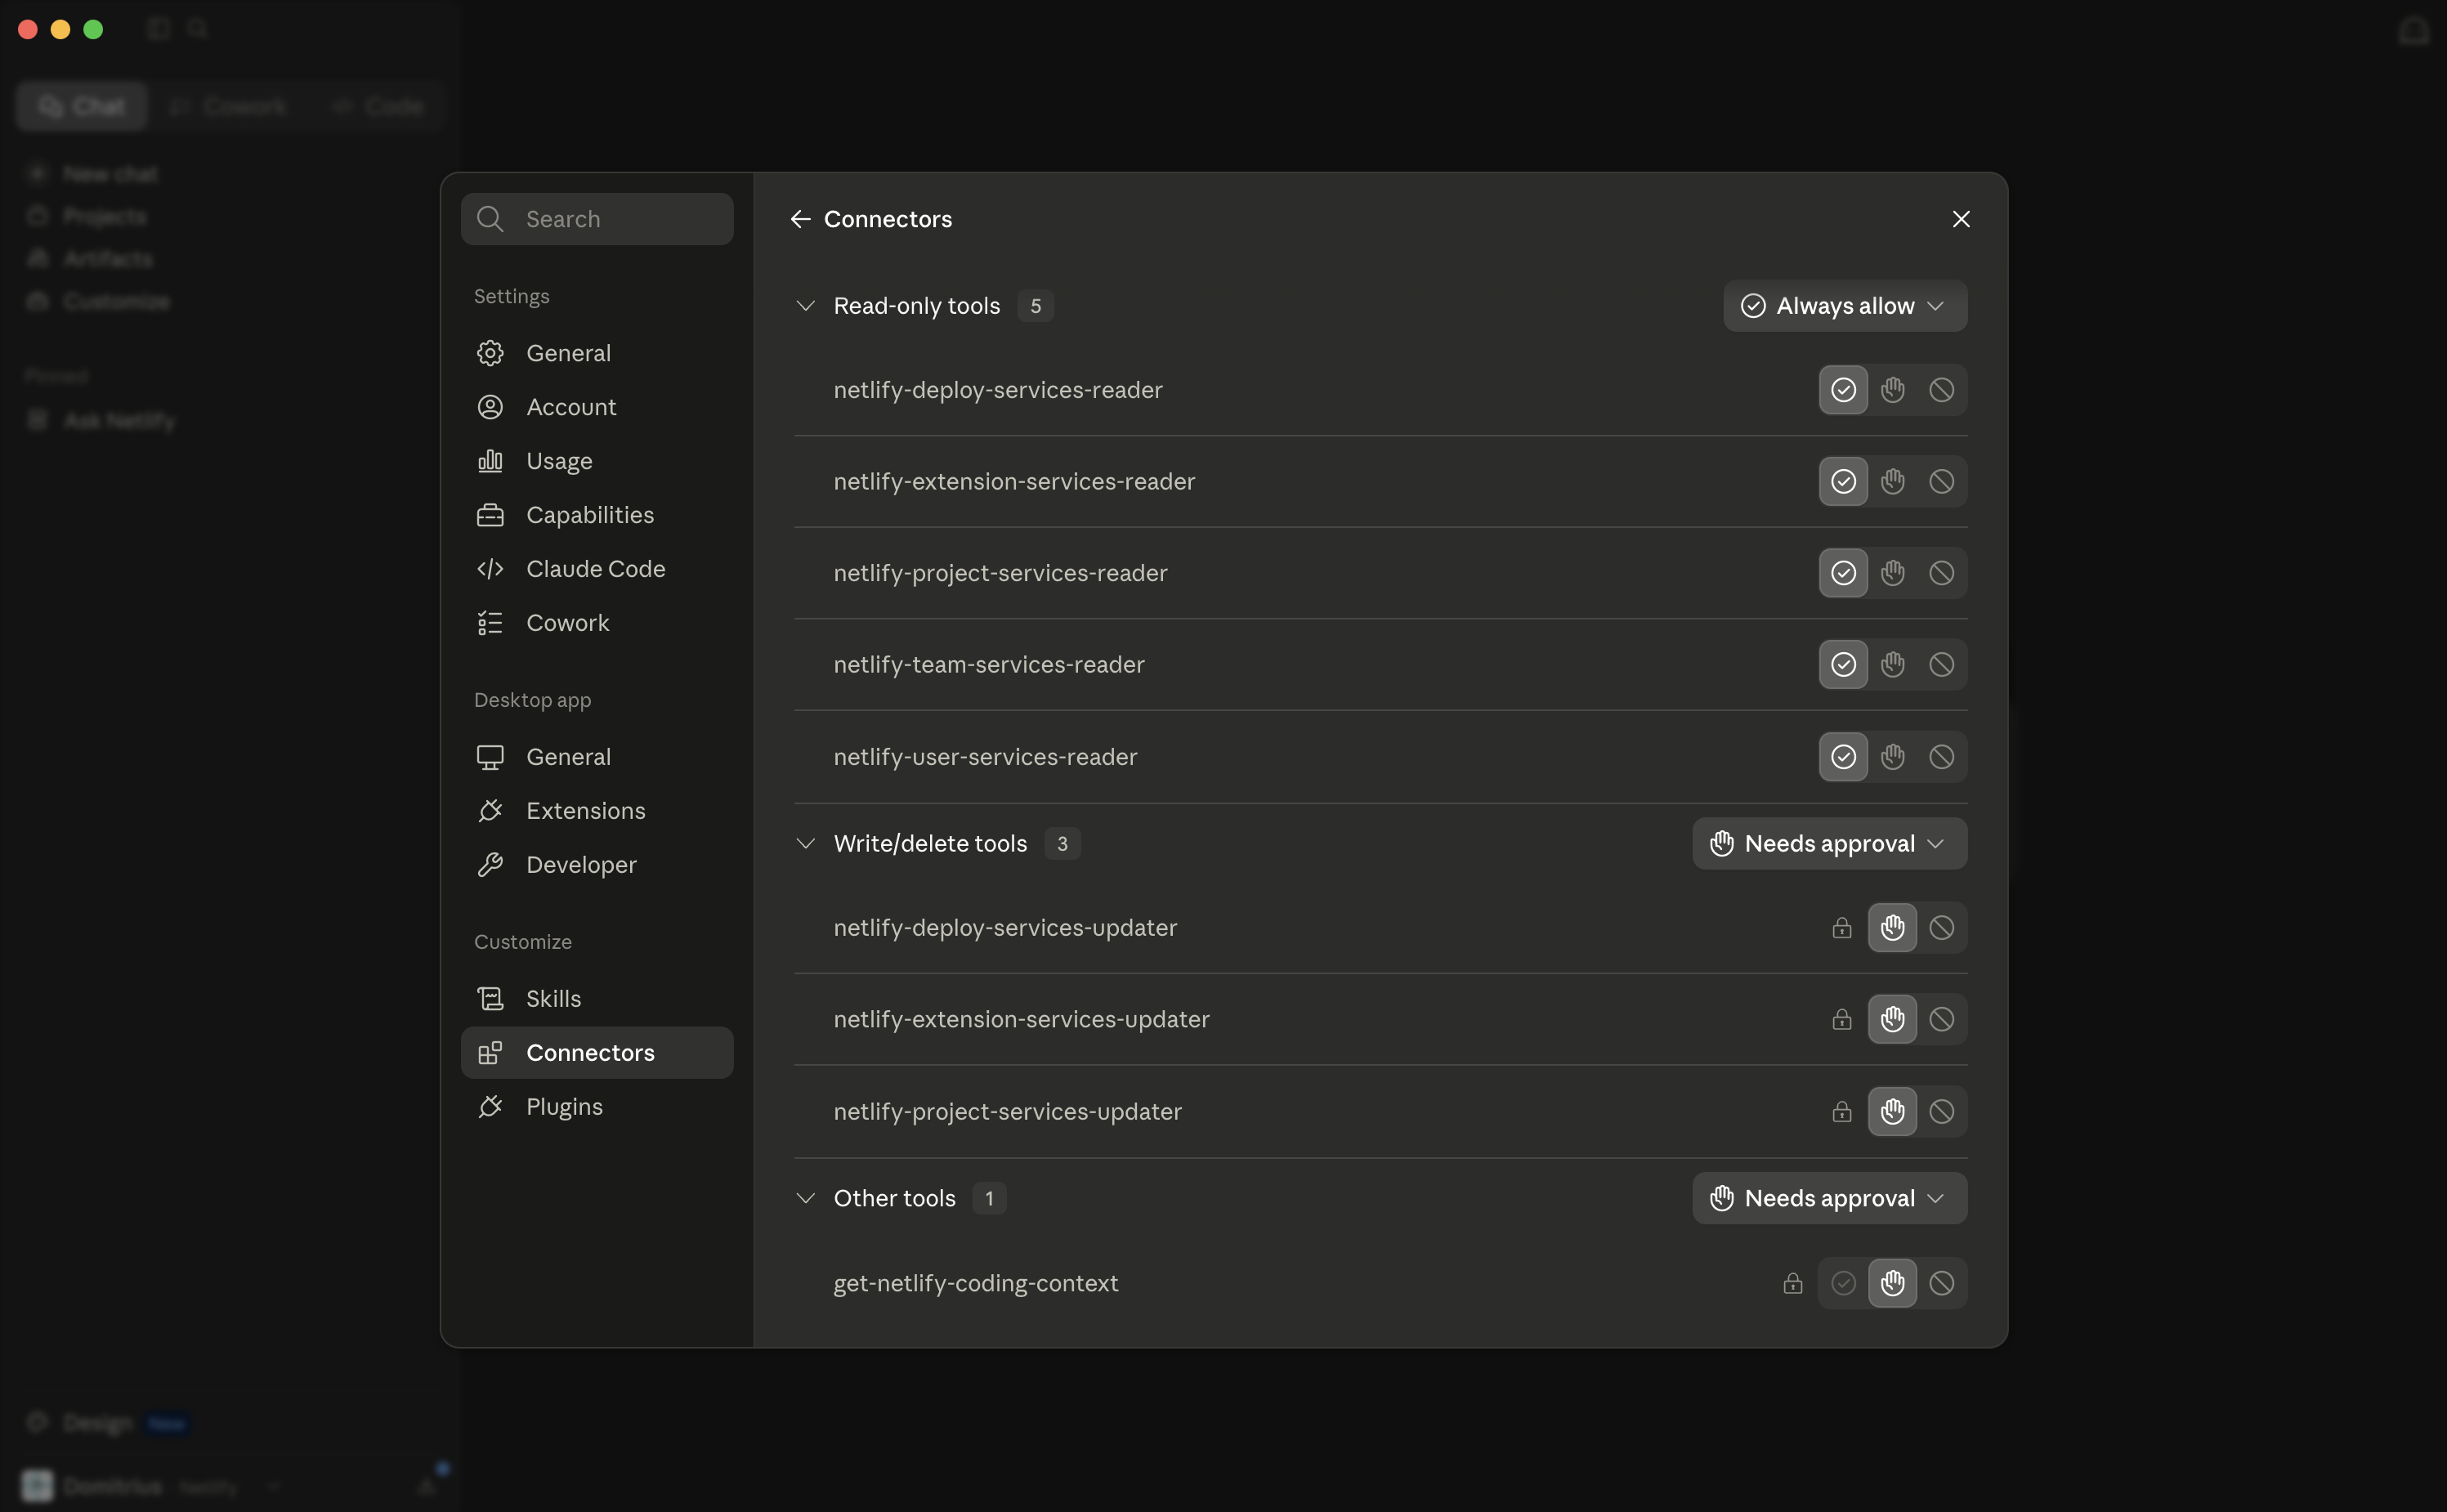Open General under Settings
Screen dimensions: 2447x1512
pyautogui.click(x=597, y=353)
